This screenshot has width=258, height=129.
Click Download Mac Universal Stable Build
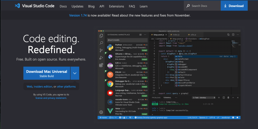(47, 73)
